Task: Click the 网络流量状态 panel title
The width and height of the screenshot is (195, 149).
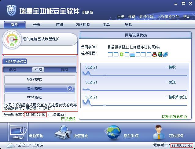Action: (136, 35)
